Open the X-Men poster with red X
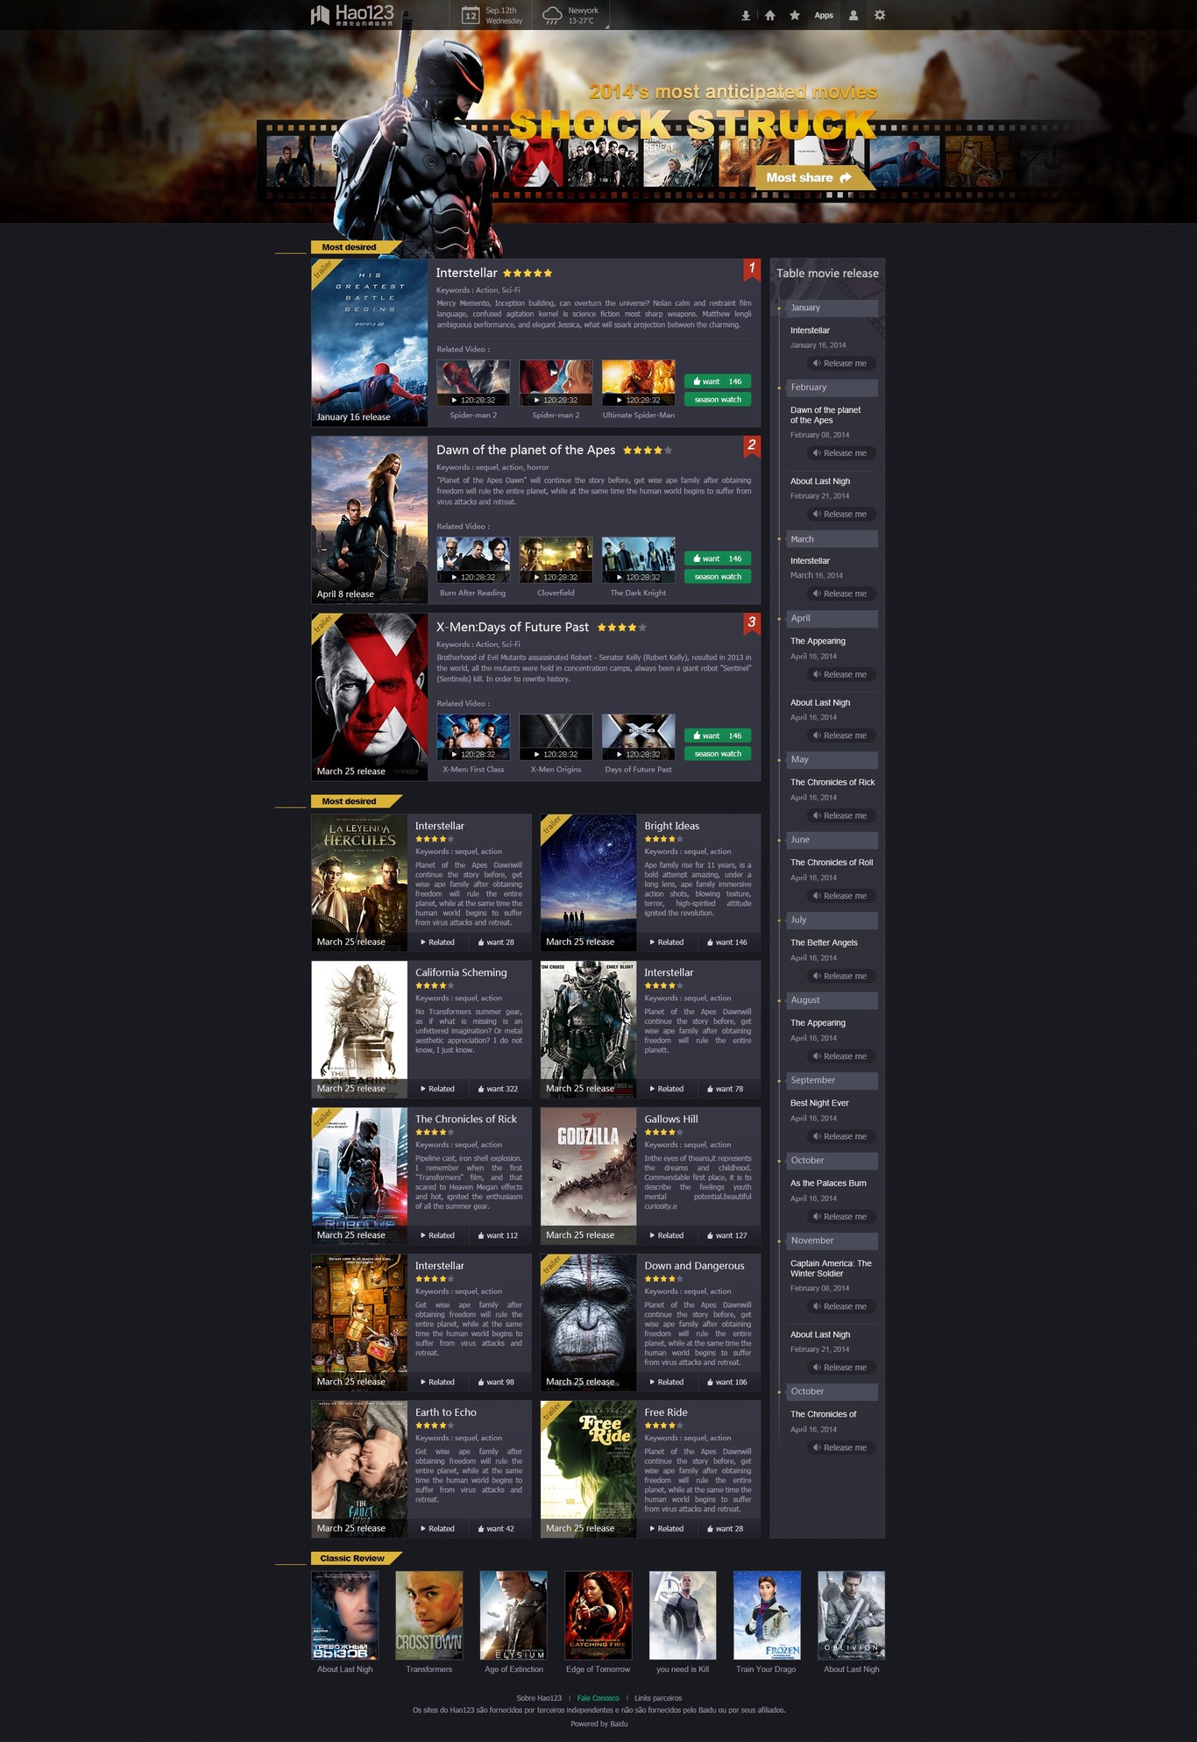1197x1742 pixels. [x=369, y=697]
